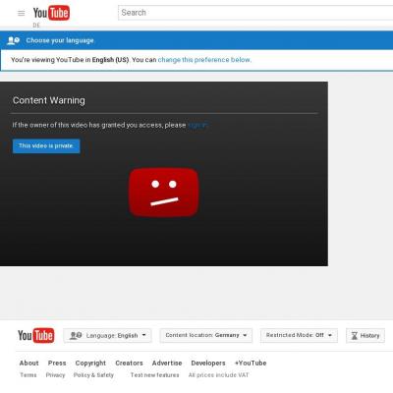Open the Developers footer link
Image resolution: width=393 pixels, height=393 pixels.
pyautogui.click(x=208, y=364)
